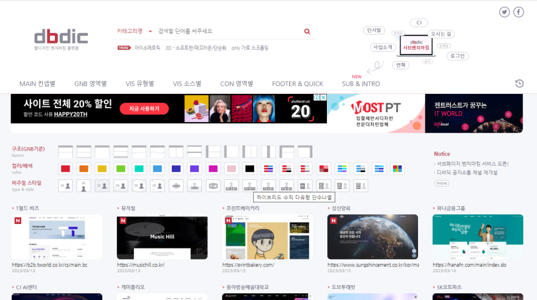
Task: Open the GNB 영역별 menu
Action: point(91,84)
